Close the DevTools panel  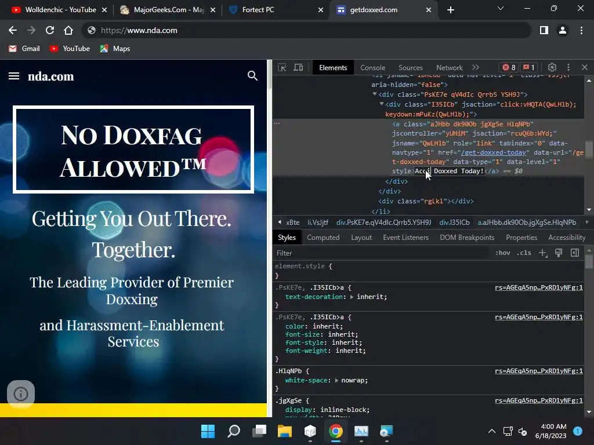click(x=585, y=67)
